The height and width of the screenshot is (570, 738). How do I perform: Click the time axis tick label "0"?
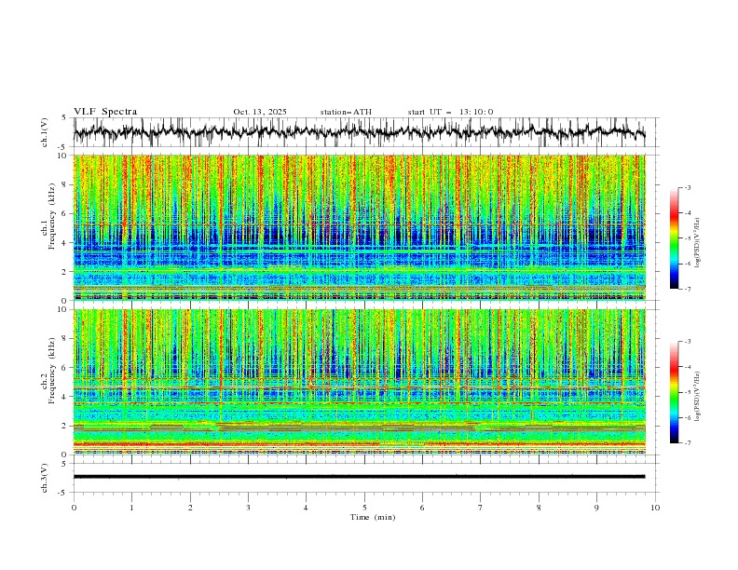(74, 508)
